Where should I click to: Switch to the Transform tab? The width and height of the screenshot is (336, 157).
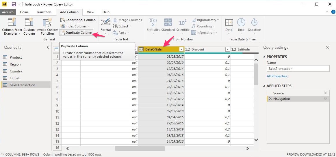click(44, 12)
